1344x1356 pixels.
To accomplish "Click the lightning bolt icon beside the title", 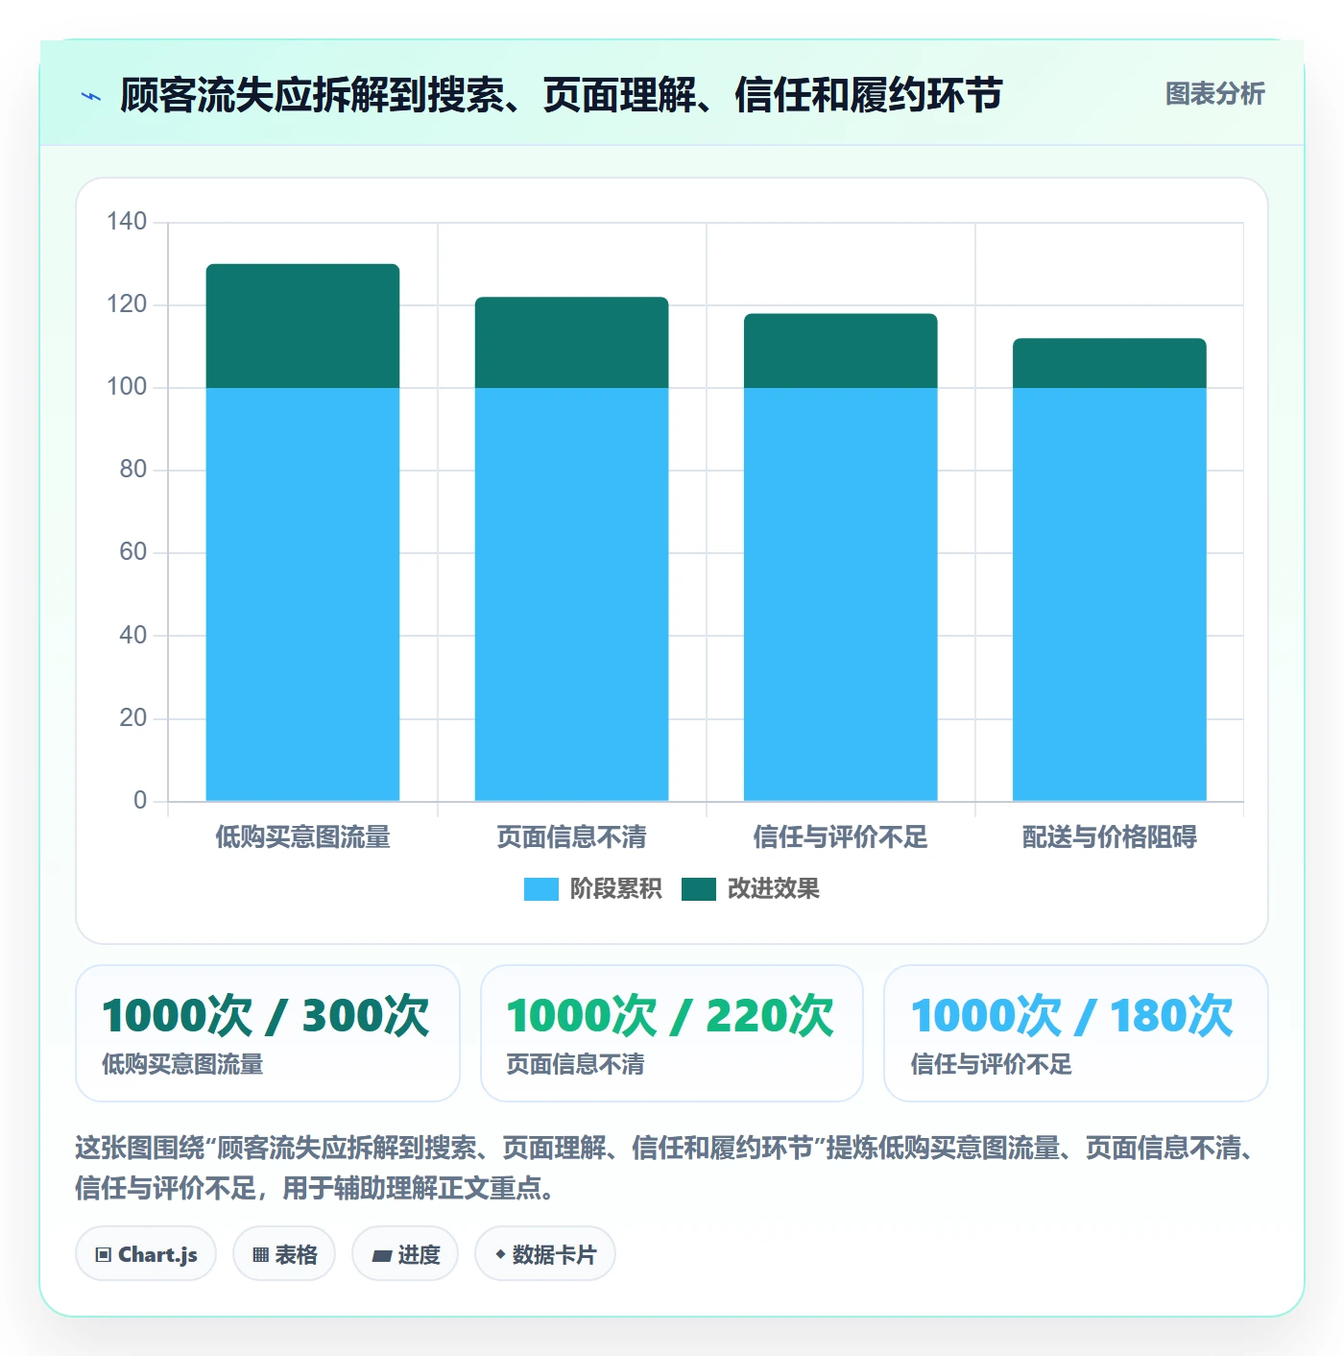I will point(91,96).
